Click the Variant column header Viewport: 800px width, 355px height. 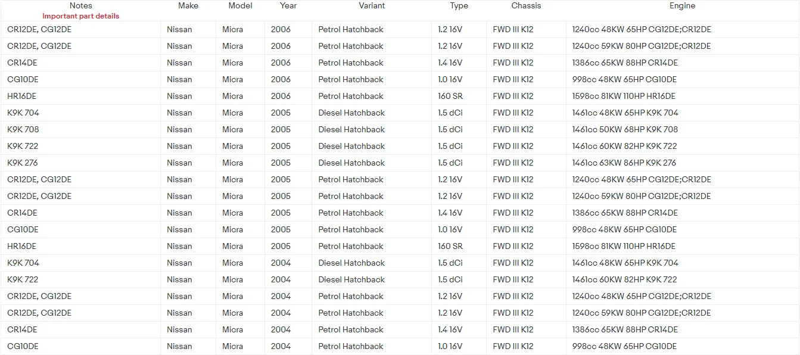[372, 5]
